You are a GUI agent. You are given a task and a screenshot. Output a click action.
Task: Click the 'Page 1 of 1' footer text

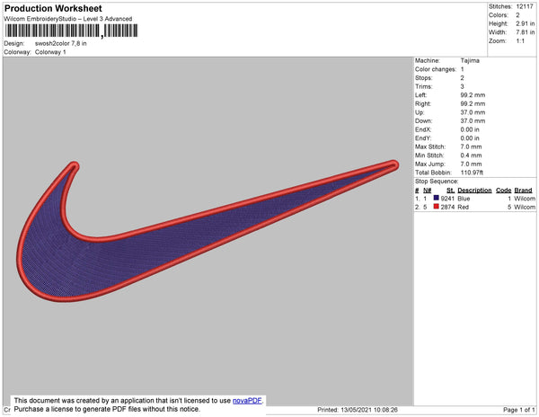[519, 410]
